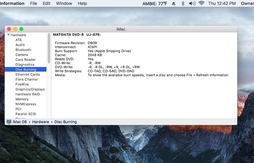Screen dimensions: 254x163
Task: Click the sidebar vertical scrollbar thumb
Action: 49,48
